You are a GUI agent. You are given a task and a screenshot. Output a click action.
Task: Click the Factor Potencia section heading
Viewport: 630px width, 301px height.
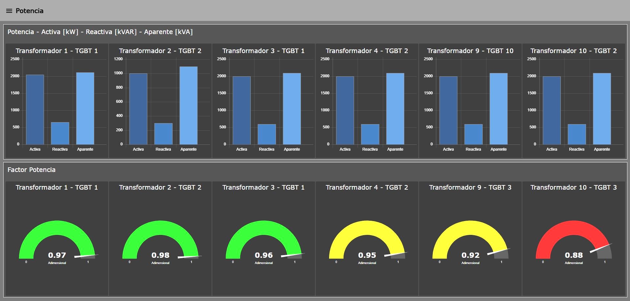point(31,170)
